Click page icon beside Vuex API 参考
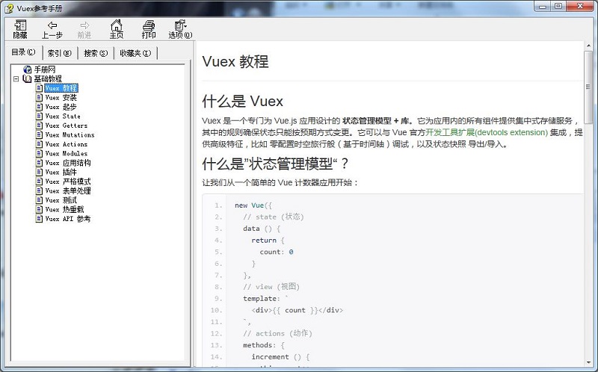Viewport: 598px width, 372px height. coord(39,218)
